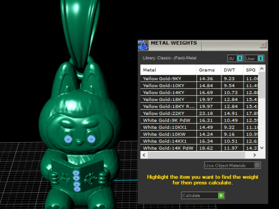Screen dimensions: 279x209
Task: Click the table's scroll right arrow
Action: click(255, 155)
